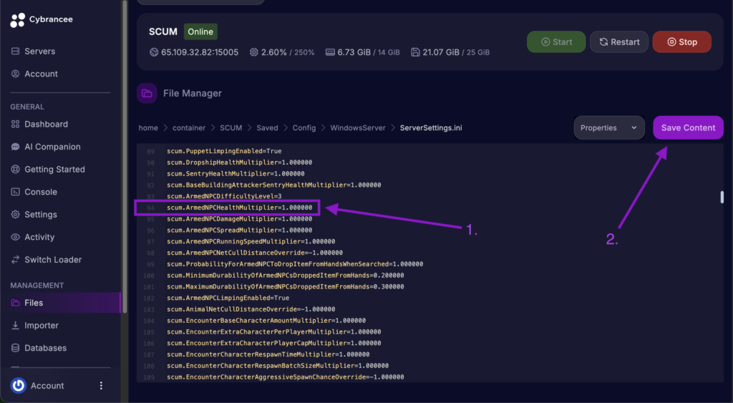
Task: Click the Databases stack icon
Action: (16, 348)
